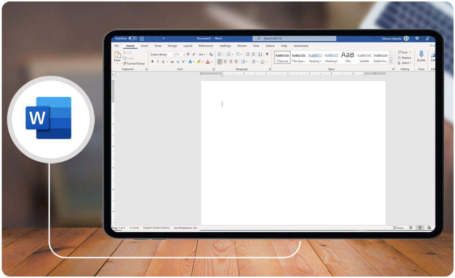Click the Clear All Formatting icon
Screen dimensions: 455x278
pos(211,54)
